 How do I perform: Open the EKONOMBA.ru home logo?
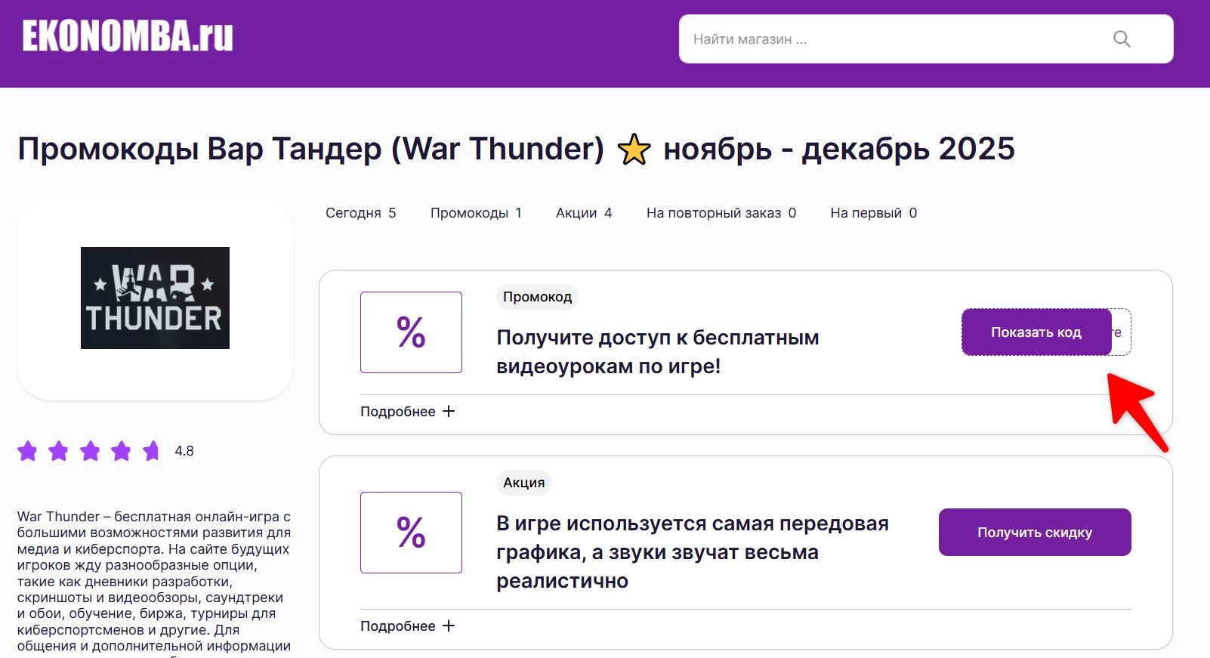(128, 36)
